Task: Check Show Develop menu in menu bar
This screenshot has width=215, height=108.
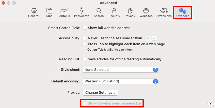Action: click(84, 103)
